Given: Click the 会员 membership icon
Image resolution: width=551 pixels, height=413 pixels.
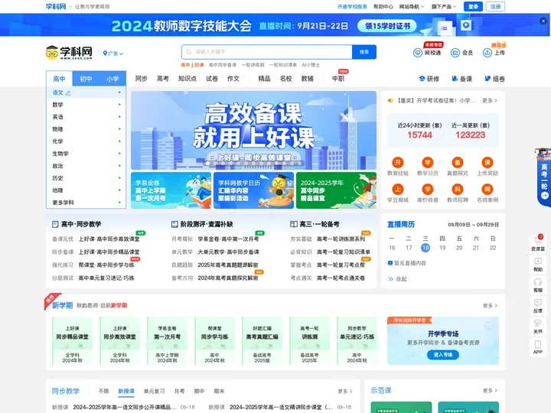Looking at the screenshot, I should tap(455, 53).
